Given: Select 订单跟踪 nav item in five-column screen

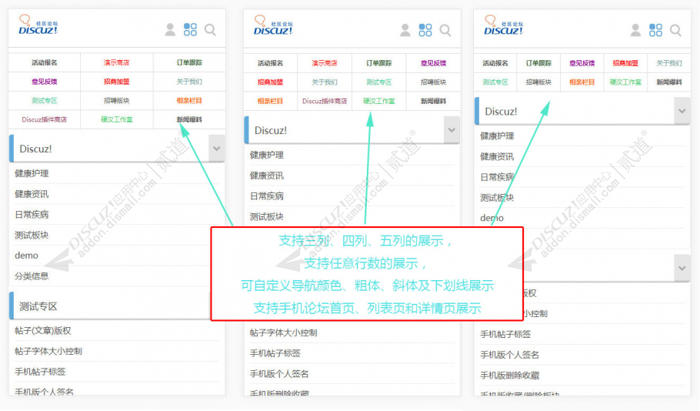Looking at the screenshot, I should click(x=538, y=63).
